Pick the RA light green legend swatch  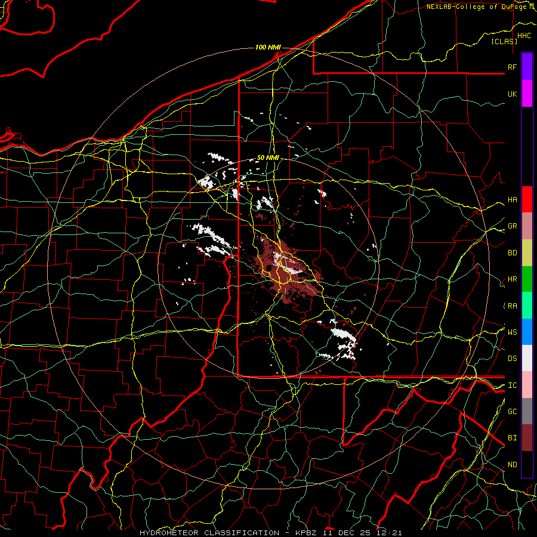[x=527, y=305]
